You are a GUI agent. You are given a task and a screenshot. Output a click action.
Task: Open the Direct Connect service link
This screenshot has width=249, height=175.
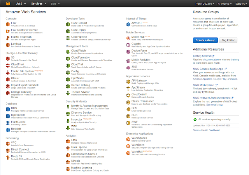pyautogui.click(x=20, y=149)
